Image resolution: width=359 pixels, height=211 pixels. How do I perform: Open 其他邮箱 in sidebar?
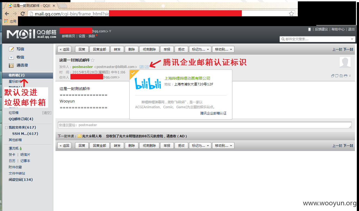point(15,140)
